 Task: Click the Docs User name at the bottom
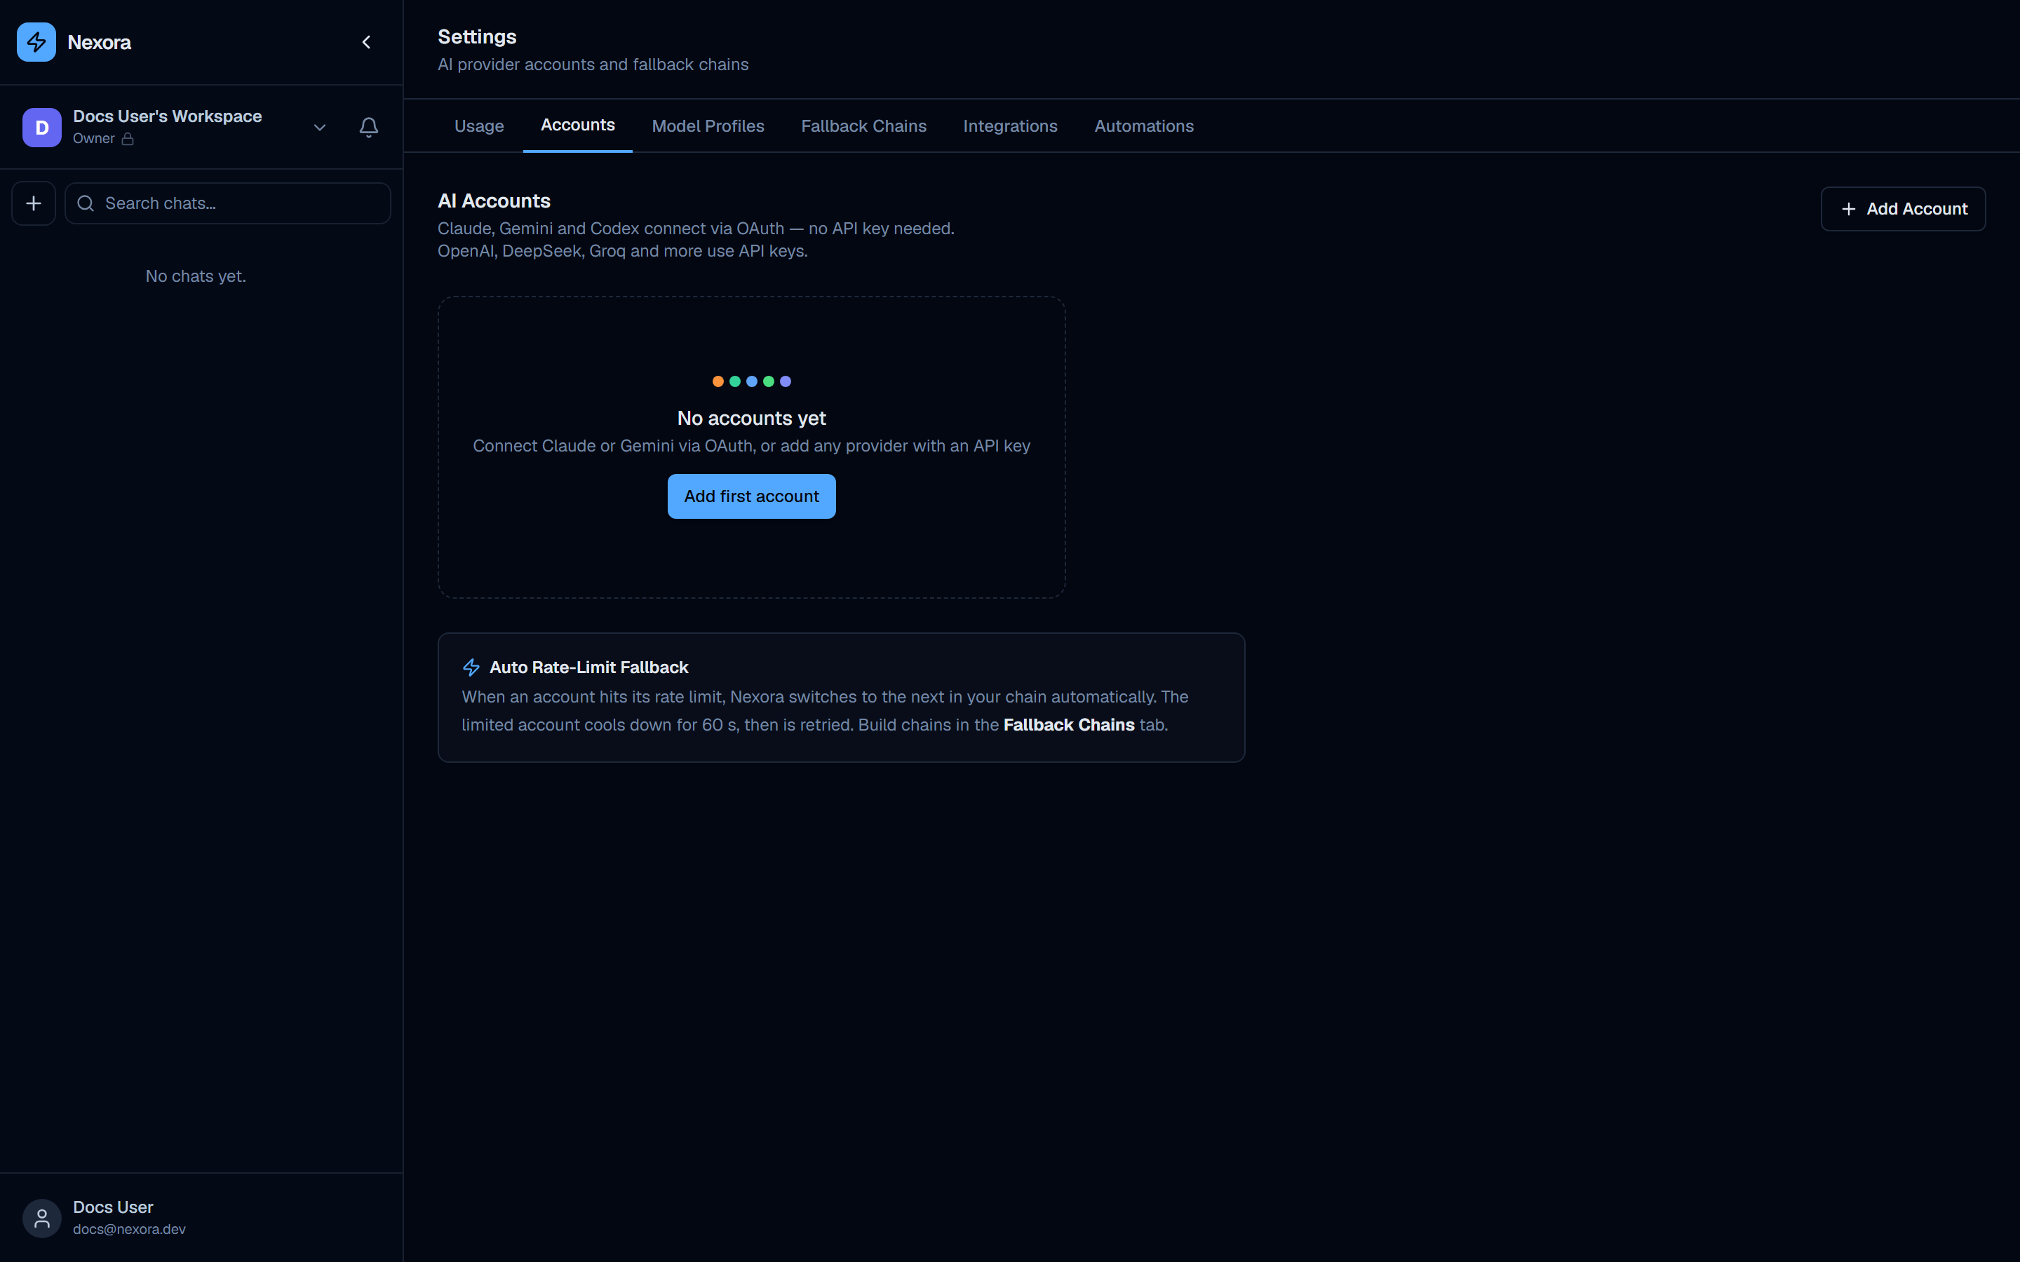(113, 1207)
